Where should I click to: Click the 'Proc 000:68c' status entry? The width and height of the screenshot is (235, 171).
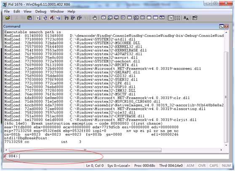coord(145,166)
